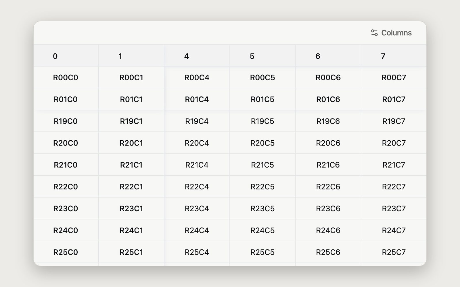
Task: Click cell R00C0
Action: click(x=66, y=77)
